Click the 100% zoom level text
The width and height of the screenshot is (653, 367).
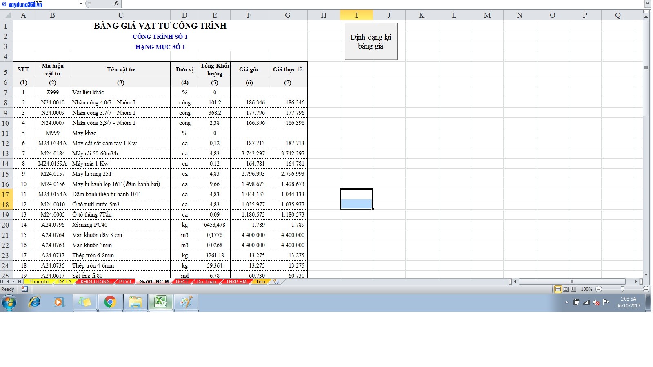(x=586, y=289)
